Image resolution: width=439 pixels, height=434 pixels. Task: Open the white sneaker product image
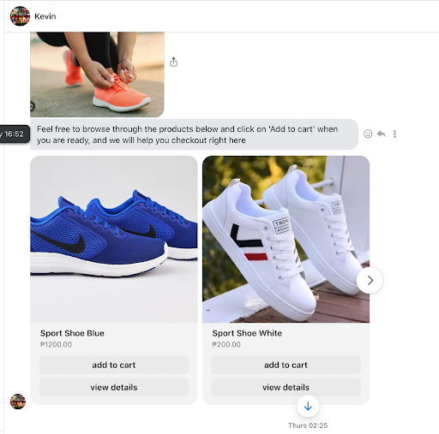tap(286, 239)
